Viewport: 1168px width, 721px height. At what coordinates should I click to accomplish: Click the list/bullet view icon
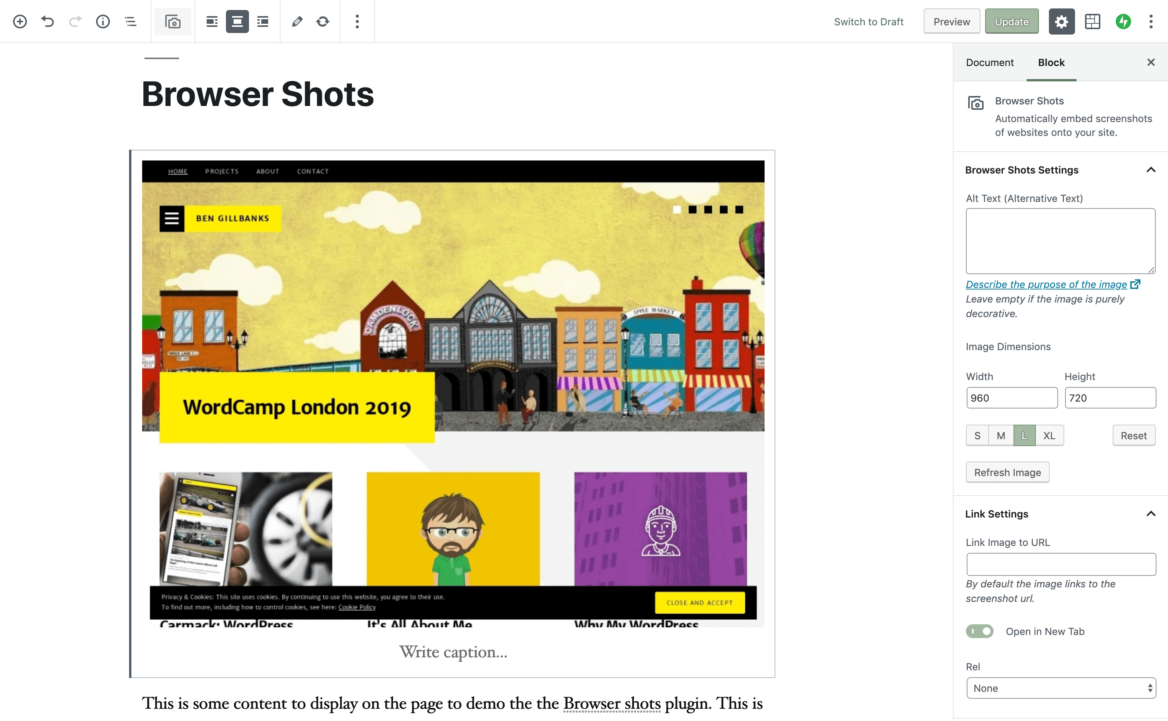[x=130, y=21]
